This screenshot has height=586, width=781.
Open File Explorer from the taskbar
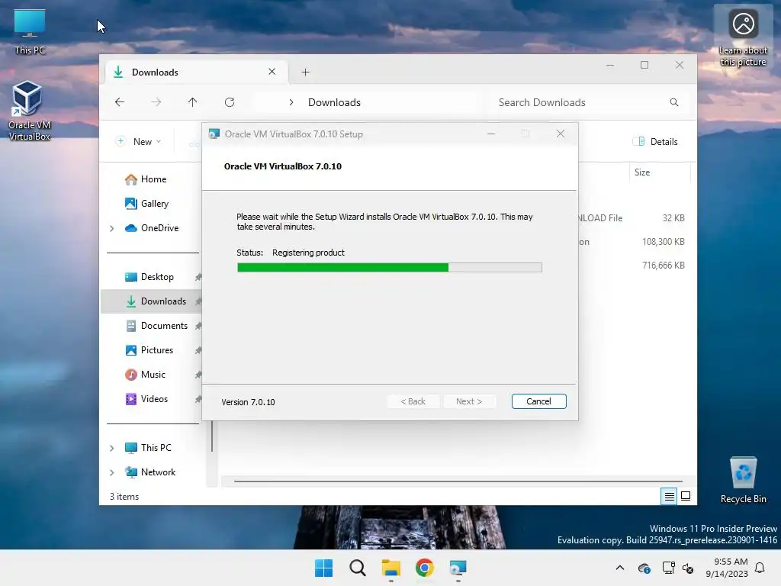(391, 568)
